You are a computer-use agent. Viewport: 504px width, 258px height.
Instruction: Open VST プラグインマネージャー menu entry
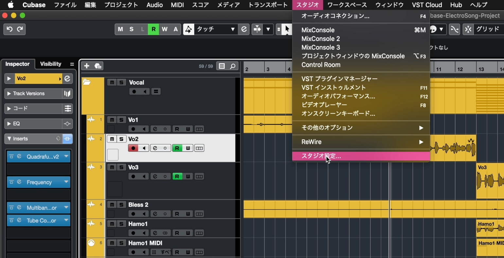[x=361, y=79]
